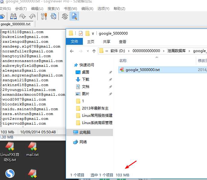Click the pin icon next to 文档
The image size is (207, 180).
pos(110,87)
